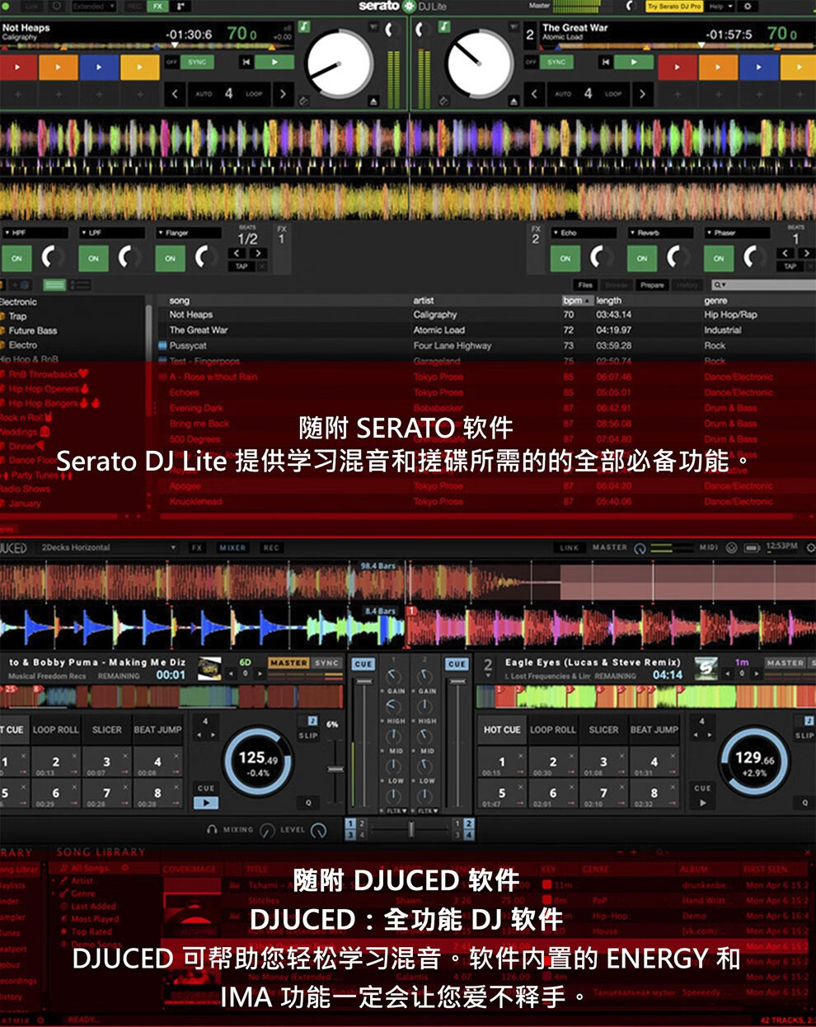The image size is (816, 1027).
Task: Click the REC button in DJUCED top bar
Action: (271, 547)
